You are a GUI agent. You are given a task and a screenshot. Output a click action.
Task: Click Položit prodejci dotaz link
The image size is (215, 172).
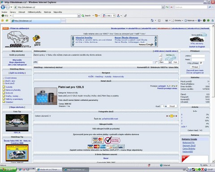[167, 88]
